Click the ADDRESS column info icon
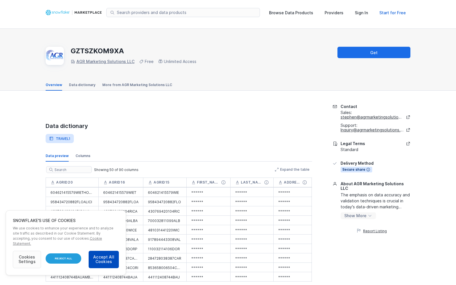Viewport: 456px width, 285px height. [x=305, y=182]
